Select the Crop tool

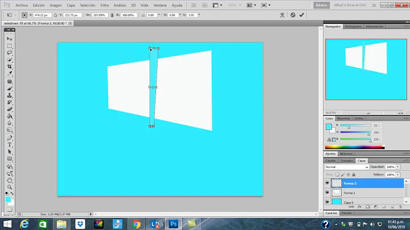coord(10,67)
